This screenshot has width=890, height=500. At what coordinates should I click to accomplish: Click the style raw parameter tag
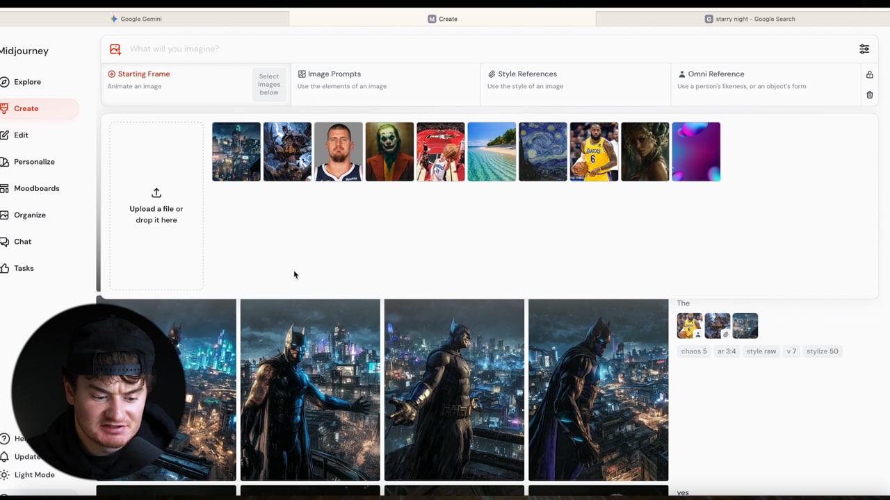click(761, 351)
